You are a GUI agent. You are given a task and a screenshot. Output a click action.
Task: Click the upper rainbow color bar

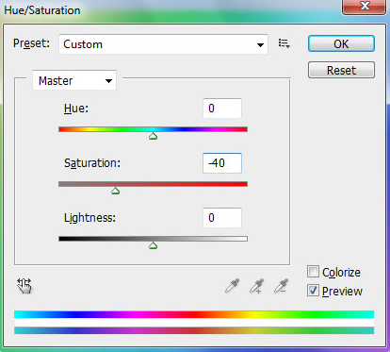[x=194, y=314]
